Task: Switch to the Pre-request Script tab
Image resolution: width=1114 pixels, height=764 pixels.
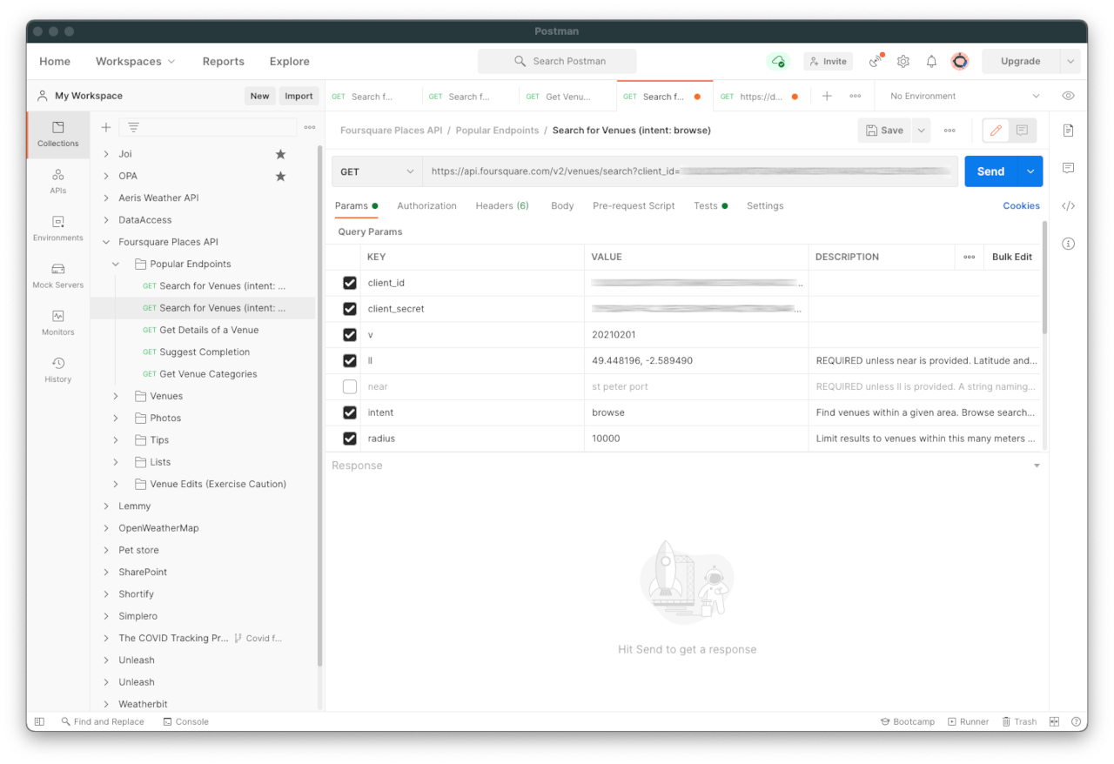Action: tap(634, 206)
